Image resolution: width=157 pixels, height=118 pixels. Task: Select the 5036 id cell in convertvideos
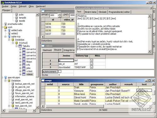pyautogui.click(x=53, y=31)
